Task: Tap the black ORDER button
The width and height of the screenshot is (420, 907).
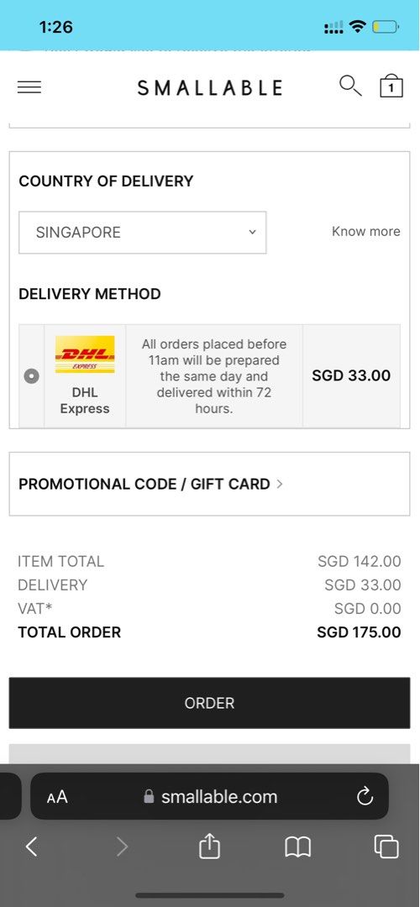Action: pyautogui.click(x=209, y=703)
